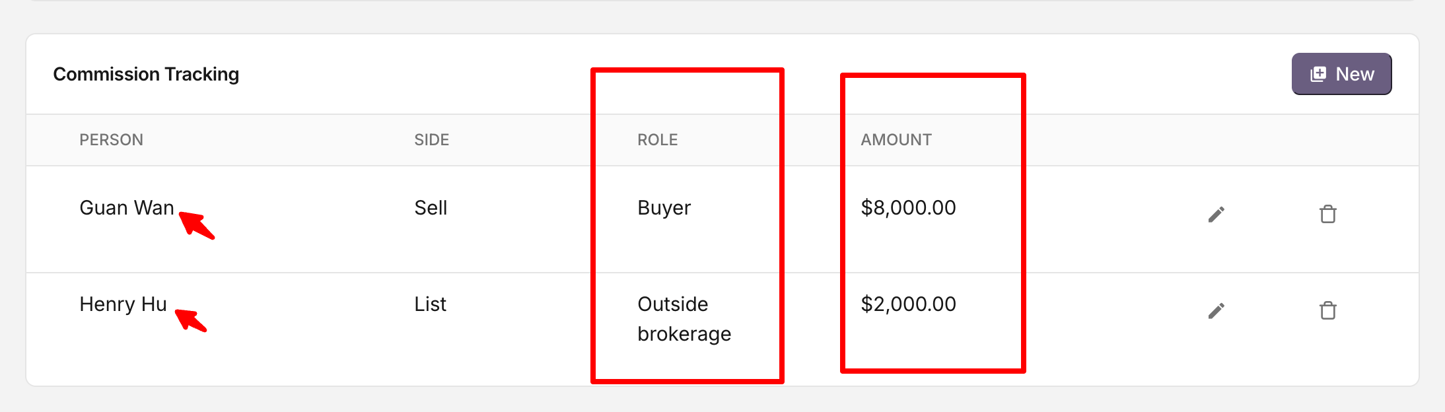The width and height of the screenshot is (1445, 412).
Task: Edit Guan Wan's commission with pencil icon
Action: tap(1216, 215)
